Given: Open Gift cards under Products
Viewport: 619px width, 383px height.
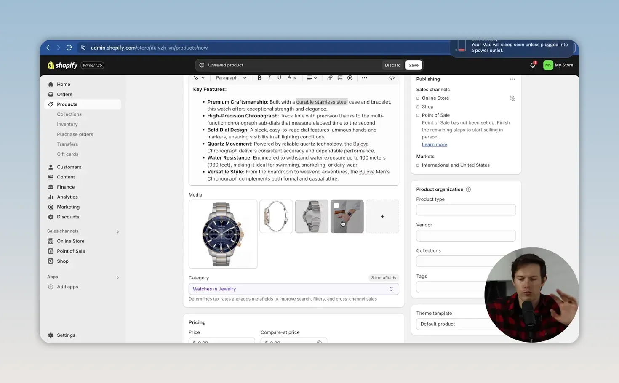Looking at the screenshot, I should click(x=68, y=154).
